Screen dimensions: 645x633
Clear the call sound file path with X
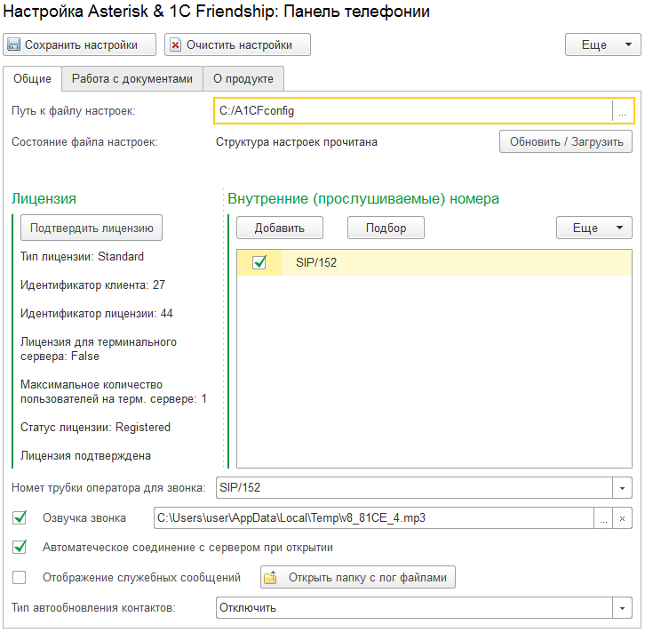623,518
